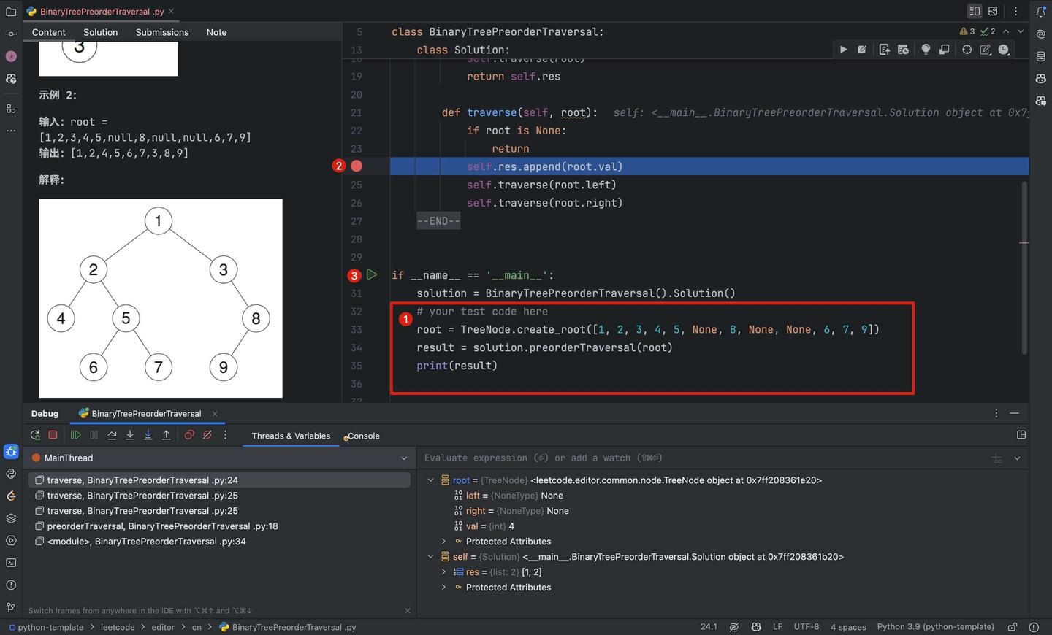Stop the debugger with the red square
The width and height of the screenshot is (1052, 635).
(x=52, y=434)
